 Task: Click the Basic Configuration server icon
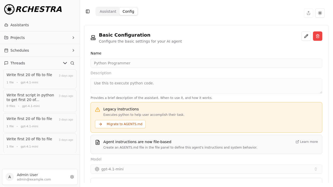pyautogui.click(x=93, y=38)
